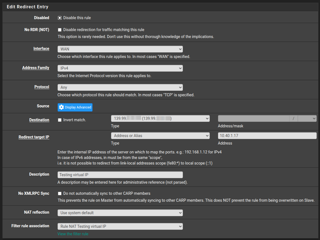320x240 pixels.
Task: Open the NAT reflection dropdown
Action: pyautogui.click(x=120, y=213)
